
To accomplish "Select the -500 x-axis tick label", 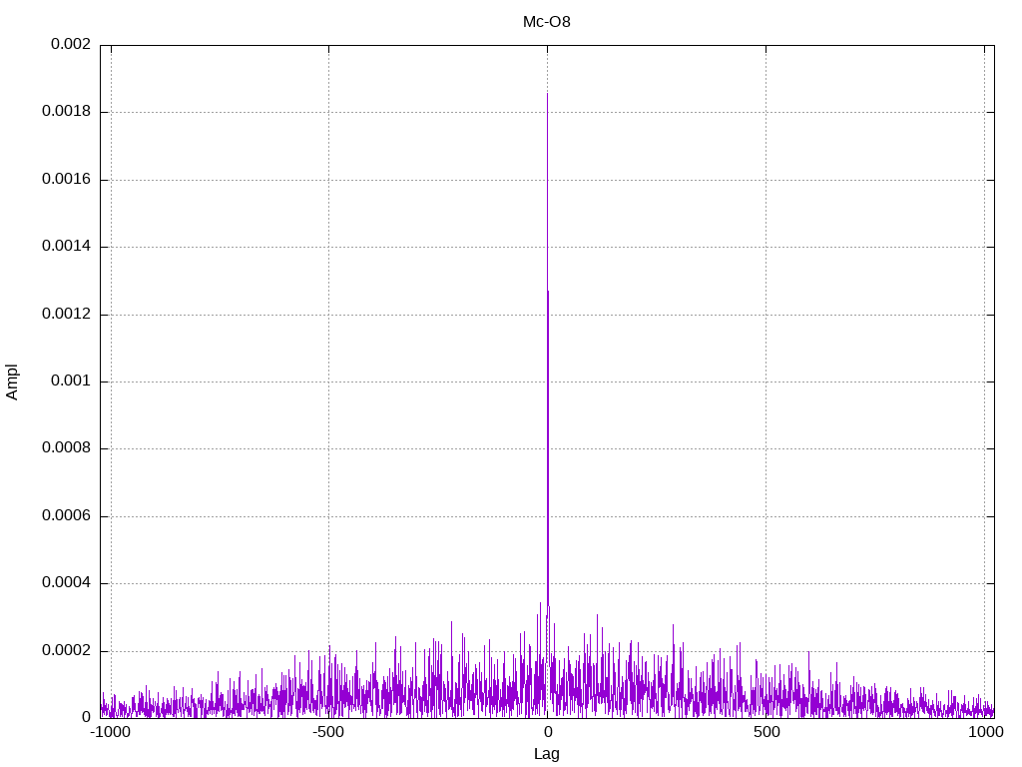I will pyautogui.click(x=328, y=732).
